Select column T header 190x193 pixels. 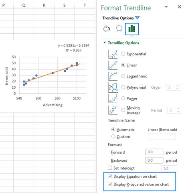coord(85,5)
